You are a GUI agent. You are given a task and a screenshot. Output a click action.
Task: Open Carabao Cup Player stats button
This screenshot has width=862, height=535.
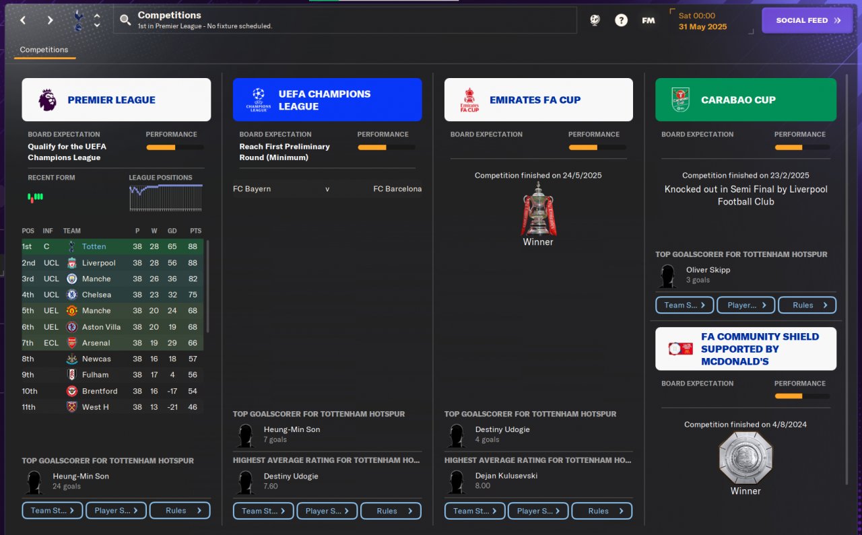[x=745, y=305]
